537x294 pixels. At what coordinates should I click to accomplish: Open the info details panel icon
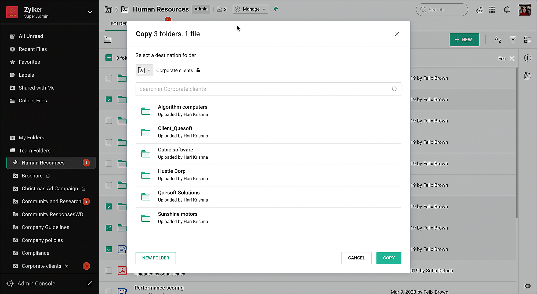527,58
